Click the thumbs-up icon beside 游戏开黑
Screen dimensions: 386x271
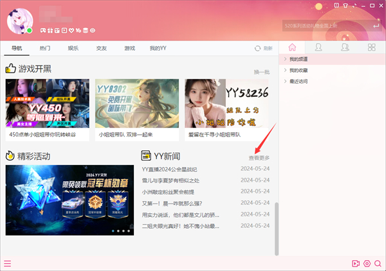tap(10, 69)
